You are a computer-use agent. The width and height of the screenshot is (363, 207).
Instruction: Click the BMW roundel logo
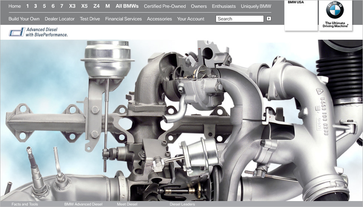pos(335,11)
